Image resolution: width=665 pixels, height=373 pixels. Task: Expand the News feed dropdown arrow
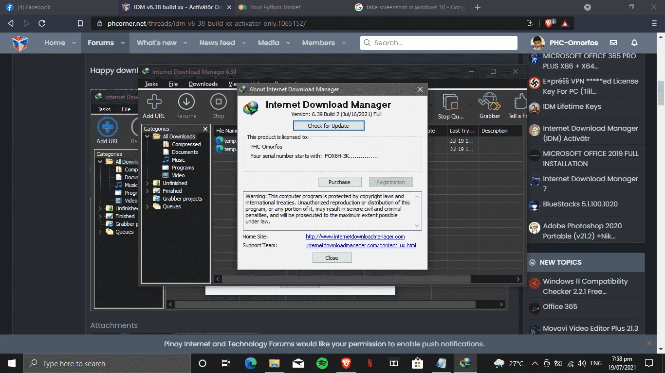point(244,43)
